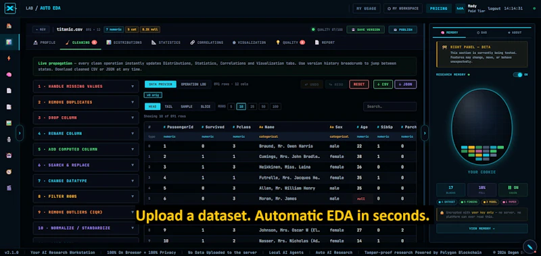The height and width of the screenshot is (256, 541).
Task: Switch to Operation Log tab
Action: pos(193,84)
